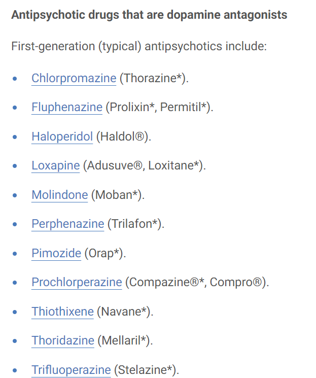Open the Trifluoperazine link

[x=71, y=370]
